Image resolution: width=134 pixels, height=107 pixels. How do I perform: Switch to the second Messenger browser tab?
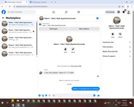(41, 2)
